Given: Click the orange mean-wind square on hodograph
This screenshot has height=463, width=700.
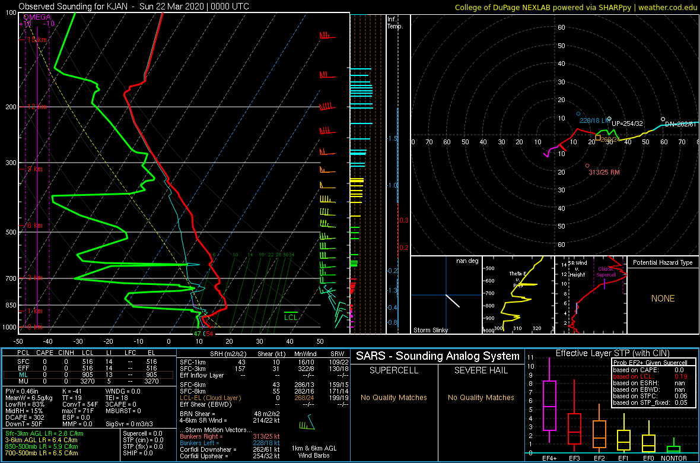Looking at the screenshot, I should point(598,138).
